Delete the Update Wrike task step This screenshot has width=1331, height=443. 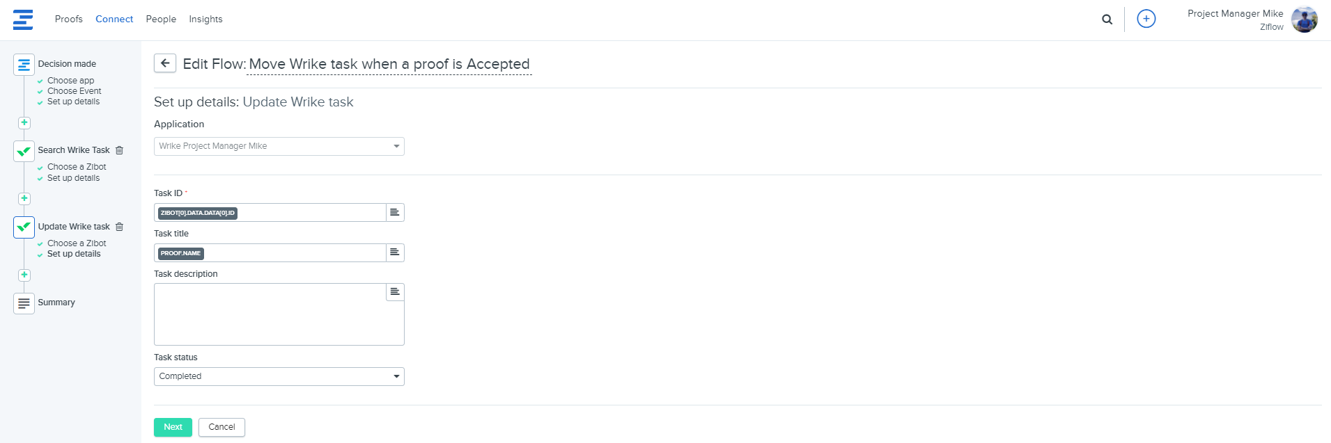(x=120, y=227)
